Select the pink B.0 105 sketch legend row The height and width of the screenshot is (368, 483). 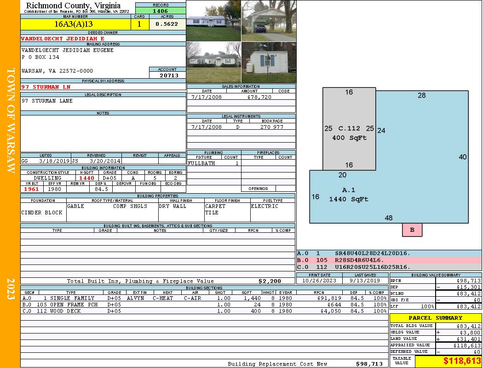pos(389,260)
